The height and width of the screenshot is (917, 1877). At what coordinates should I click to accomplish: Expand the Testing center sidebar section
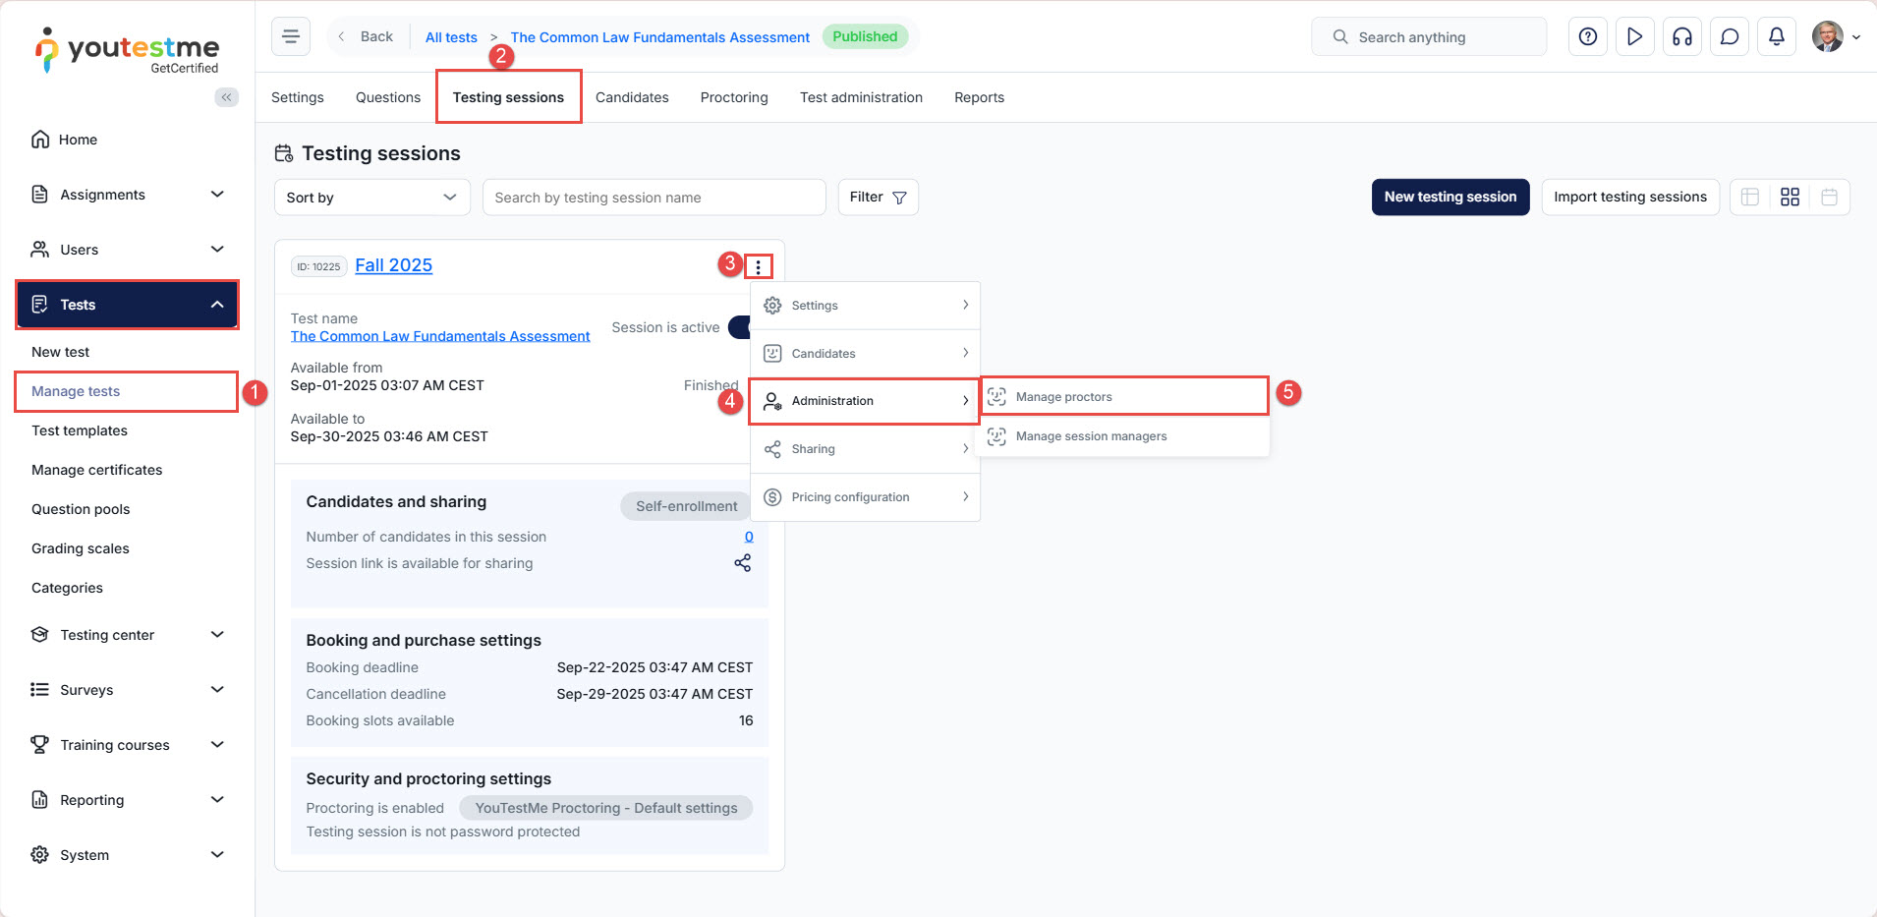tap(128, 635)
